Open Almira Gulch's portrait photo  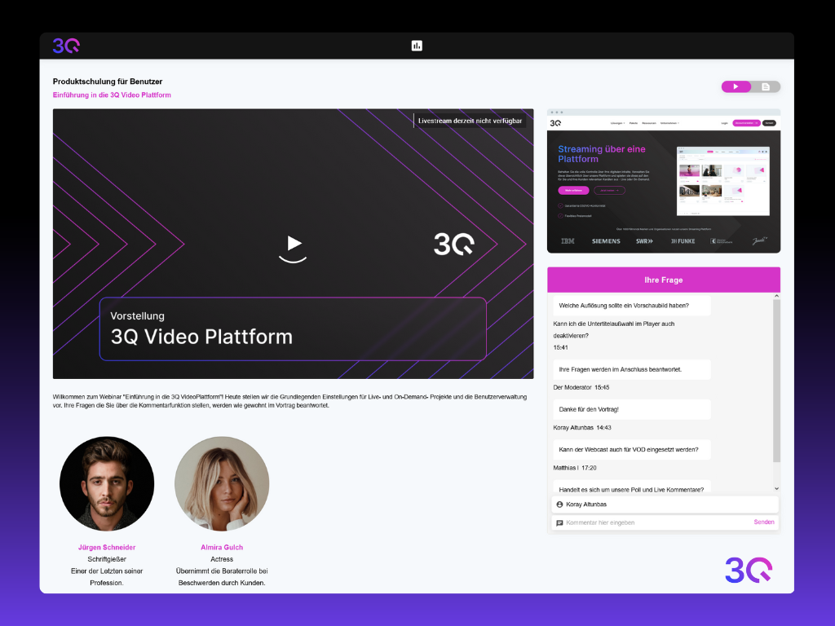coord(222,484)
